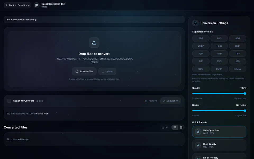Select the HEIF format chip
This screenshot has width=254, height=159.
click(x=238, y=46)
